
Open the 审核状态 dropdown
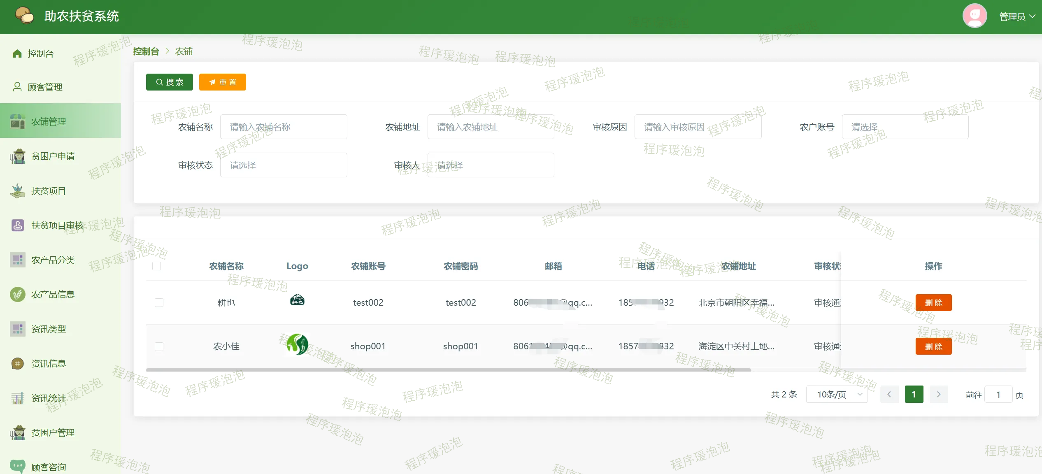coord(283,165)
